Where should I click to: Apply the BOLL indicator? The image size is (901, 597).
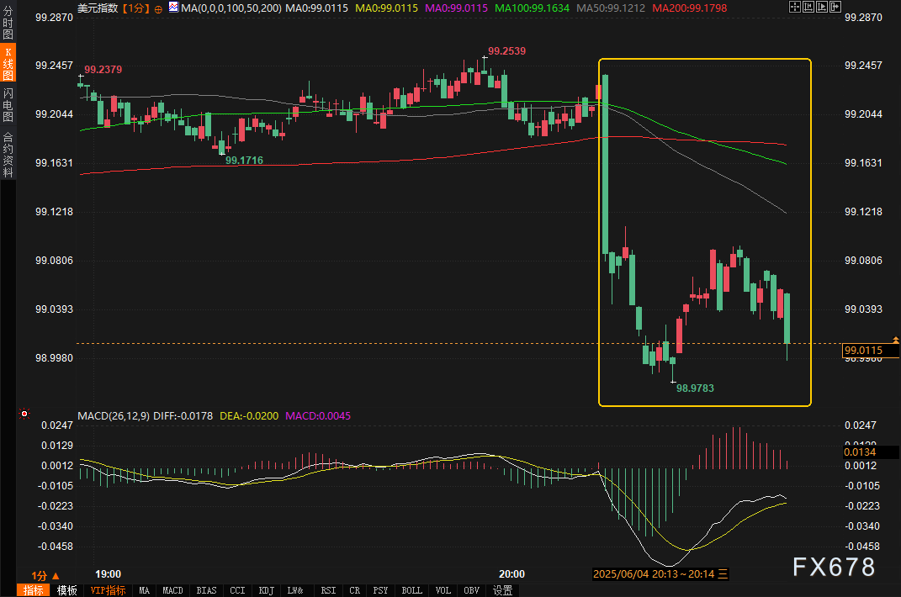coord(411,590)
